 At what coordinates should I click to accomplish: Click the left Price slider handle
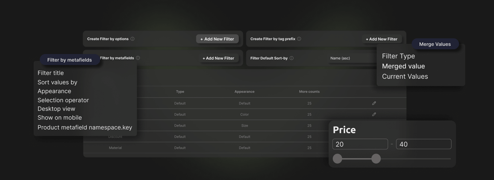[x=338, y=159]
